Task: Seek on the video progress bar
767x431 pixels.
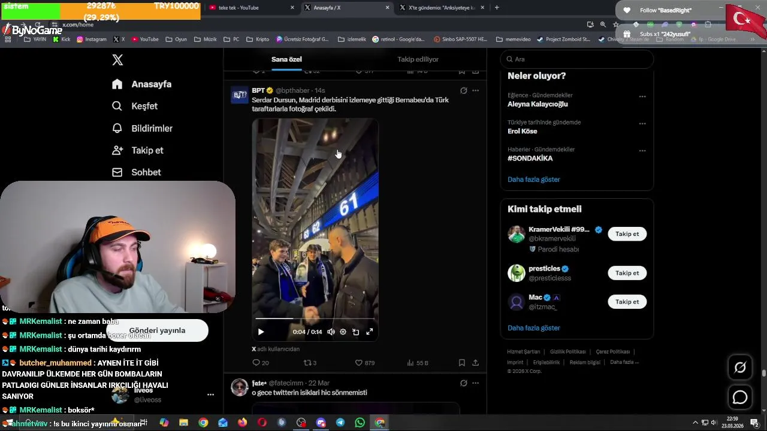Action: pos(315,318)
